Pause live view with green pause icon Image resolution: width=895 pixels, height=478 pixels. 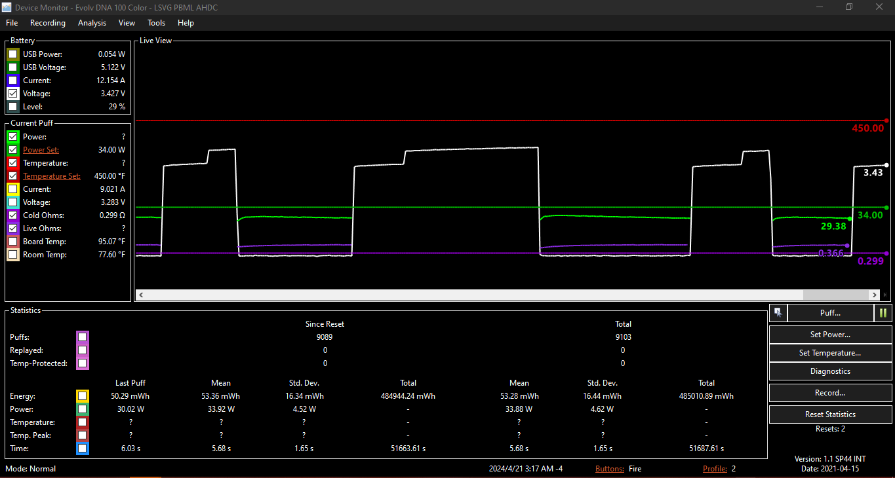(x=883, y=313)
